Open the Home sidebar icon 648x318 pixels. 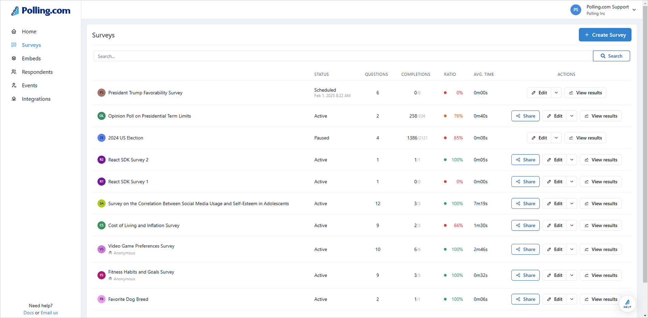(14, 31)
